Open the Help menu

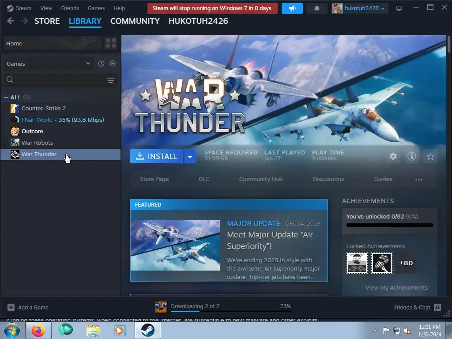point(119,8)
